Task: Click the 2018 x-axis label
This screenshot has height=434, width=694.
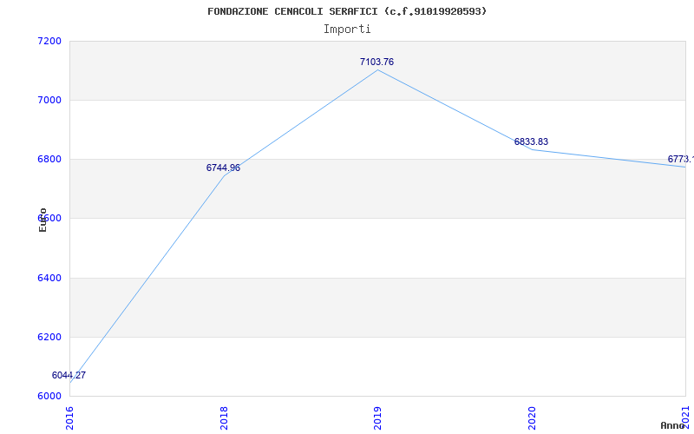Action: tap(224, 418)
